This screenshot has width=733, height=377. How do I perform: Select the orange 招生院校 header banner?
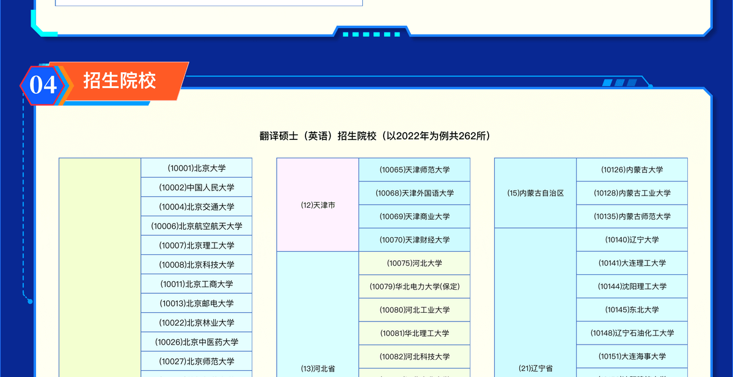122,81
